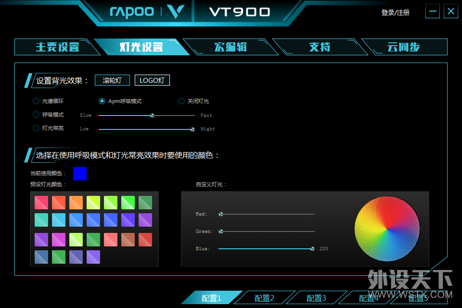
Task: Pick the salmon pink swatch in third row
Action: point(111,240)
